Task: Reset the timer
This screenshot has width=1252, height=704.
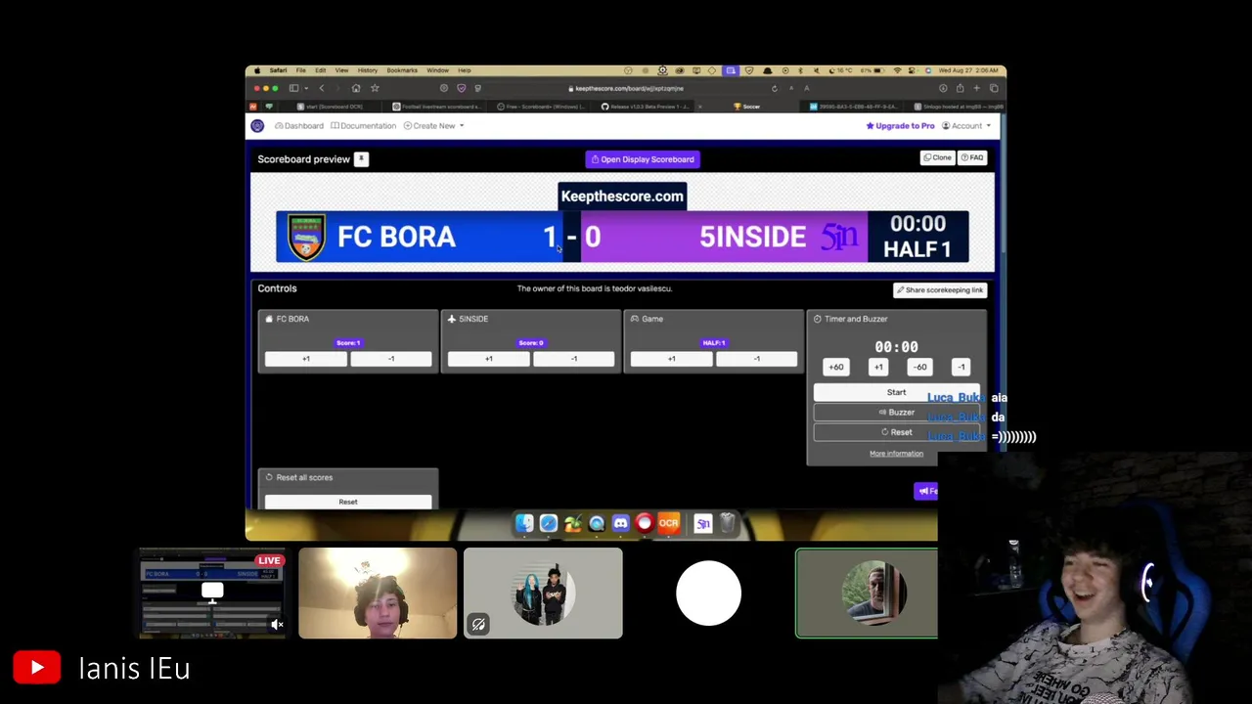Action: (x=897, y=432)
